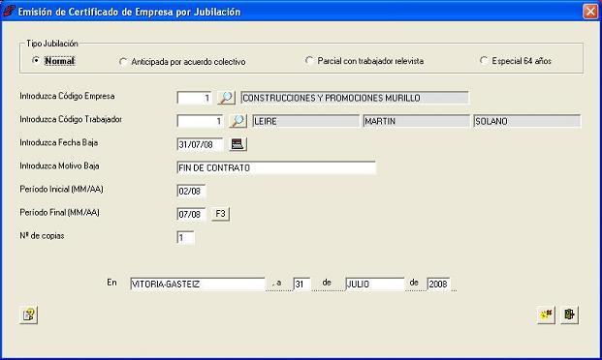Click the Nº de copias field
The width and height of the screenshot is (602, 360).
(185, 238)
